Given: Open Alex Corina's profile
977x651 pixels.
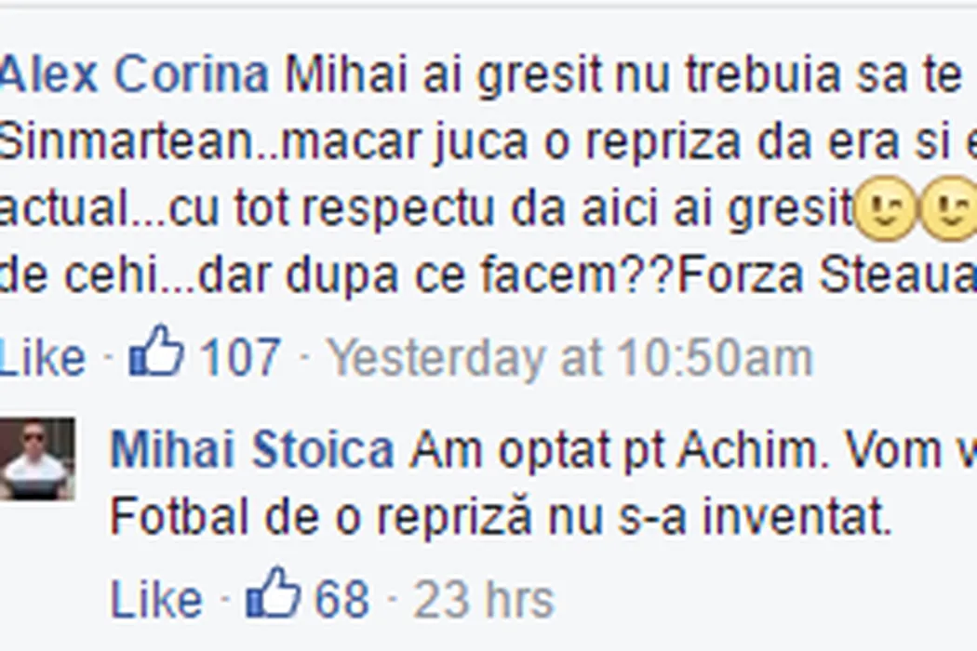Looking at the screenshot, I should [135, 76].
